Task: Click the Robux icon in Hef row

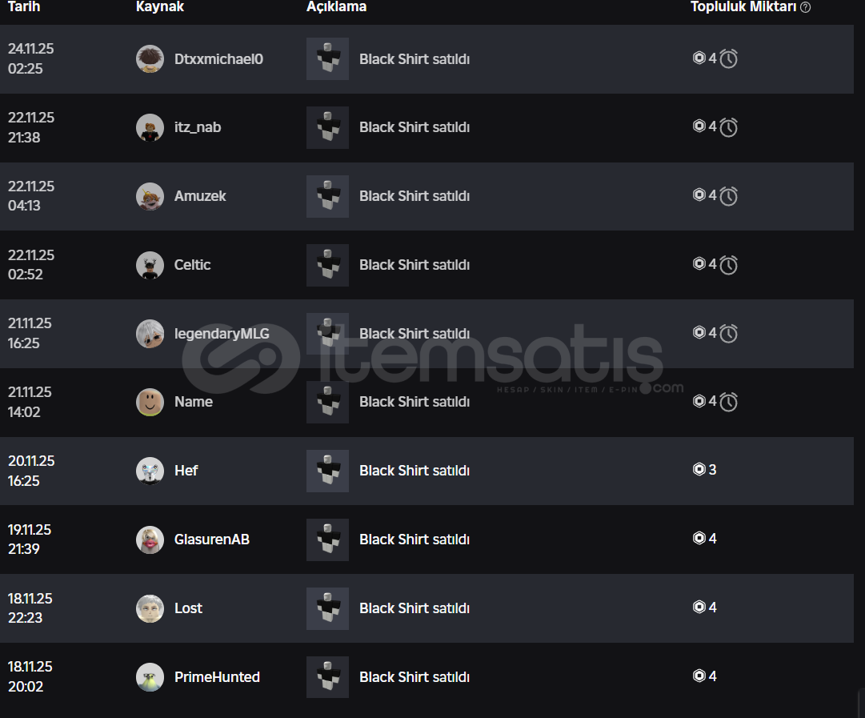Action: (x=699, y=470)
